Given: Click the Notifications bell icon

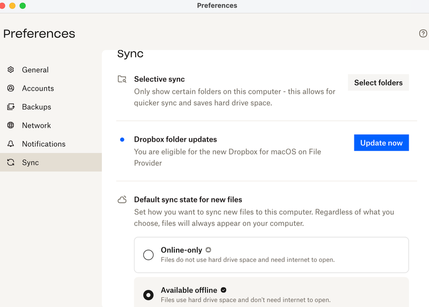Looking at the screenshot, I should (x=11, y=144).
